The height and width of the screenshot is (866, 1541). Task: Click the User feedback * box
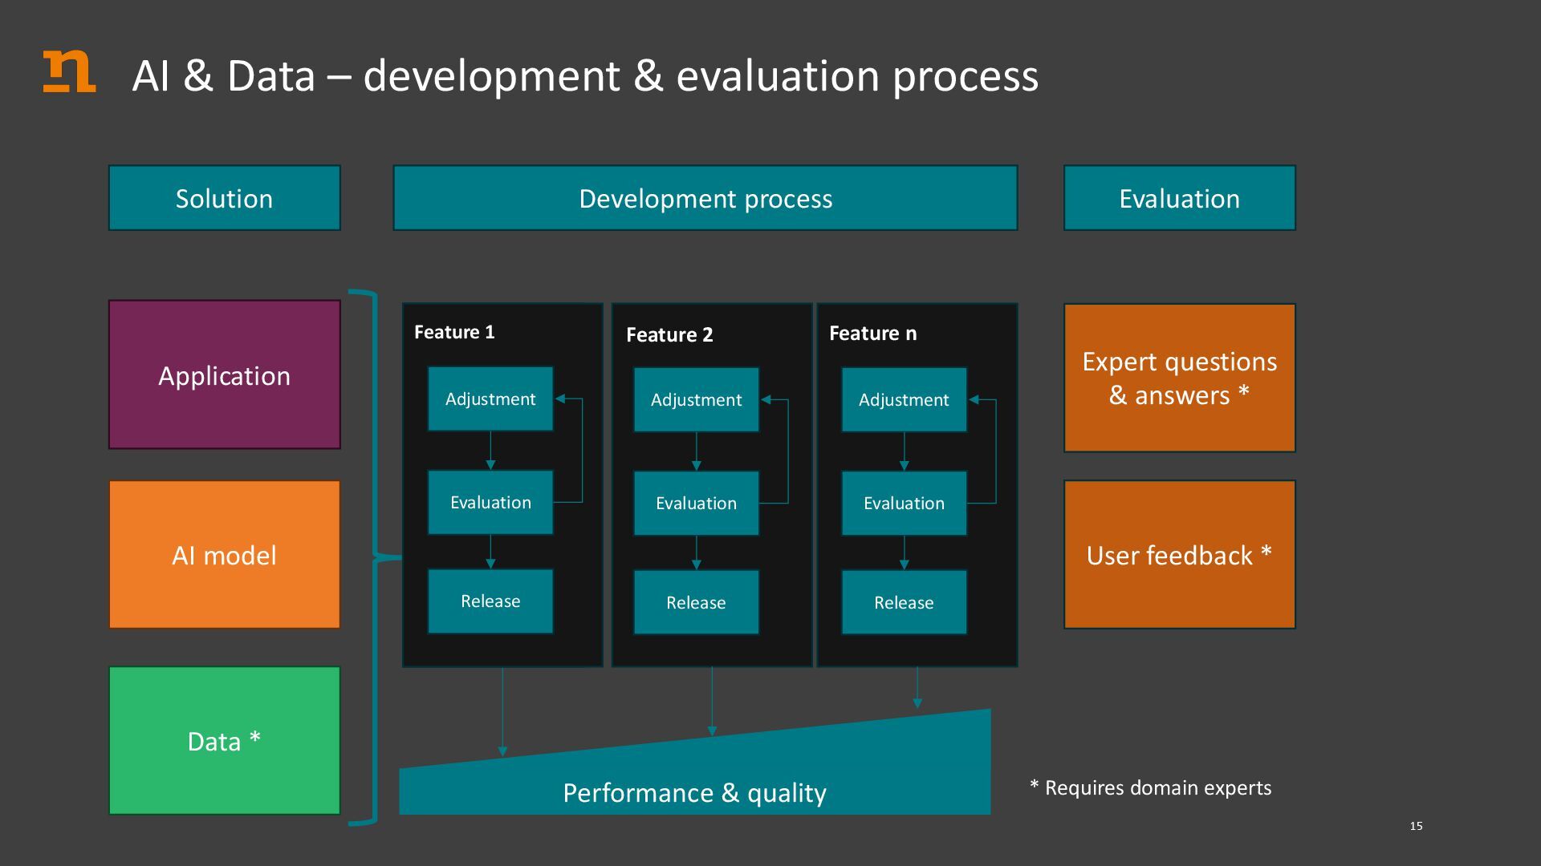(x=1180, y=555)
